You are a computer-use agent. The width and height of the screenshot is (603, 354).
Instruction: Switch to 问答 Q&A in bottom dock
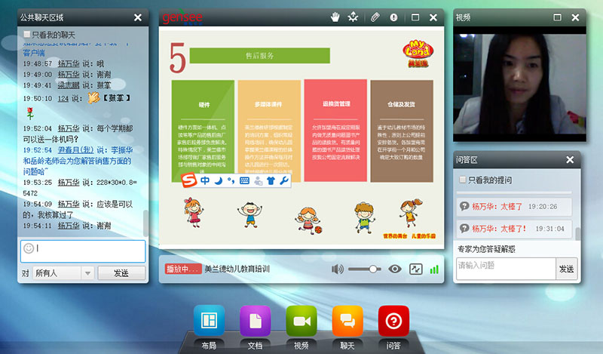coord(393,322)
